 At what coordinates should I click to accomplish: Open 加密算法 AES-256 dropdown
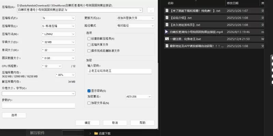139,97
